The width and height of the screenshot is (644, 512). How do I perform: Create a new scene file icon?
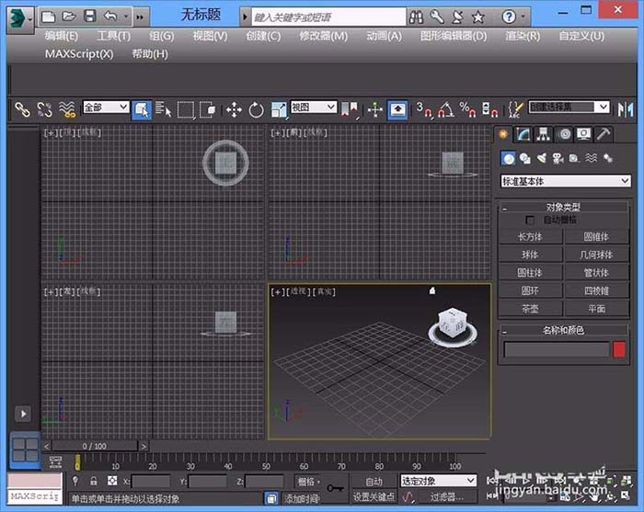[49, 17]
